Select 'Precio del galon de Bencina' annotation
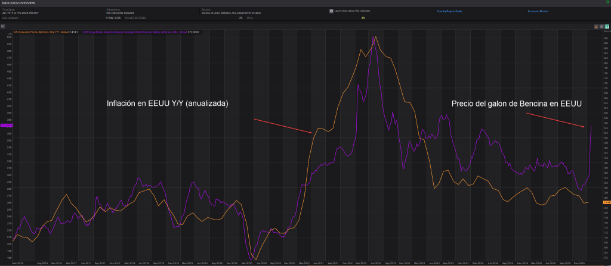 click(x=516, y=104)
